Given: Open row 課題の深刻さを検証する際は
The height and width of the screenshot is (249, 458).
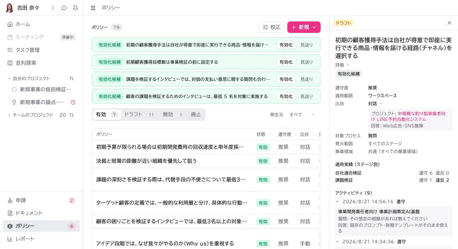Looking at the screenshot, I should (x=206, y=180).
